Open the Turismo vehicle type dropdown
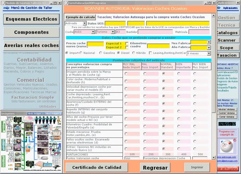This screenshot has width=241, height=174. point(113,32)
